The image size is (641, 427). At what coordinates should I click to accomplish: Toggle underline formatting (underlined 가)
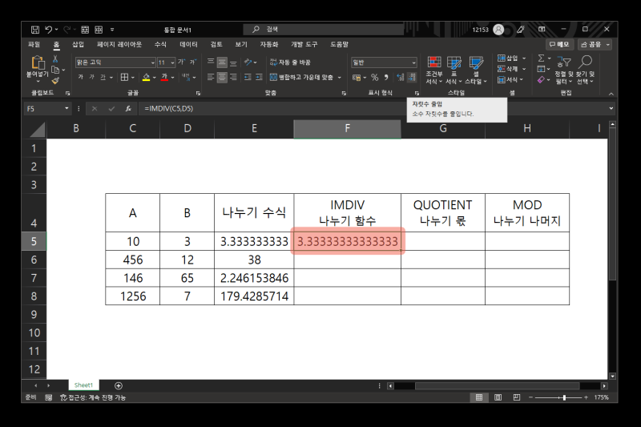click(103, 77)
